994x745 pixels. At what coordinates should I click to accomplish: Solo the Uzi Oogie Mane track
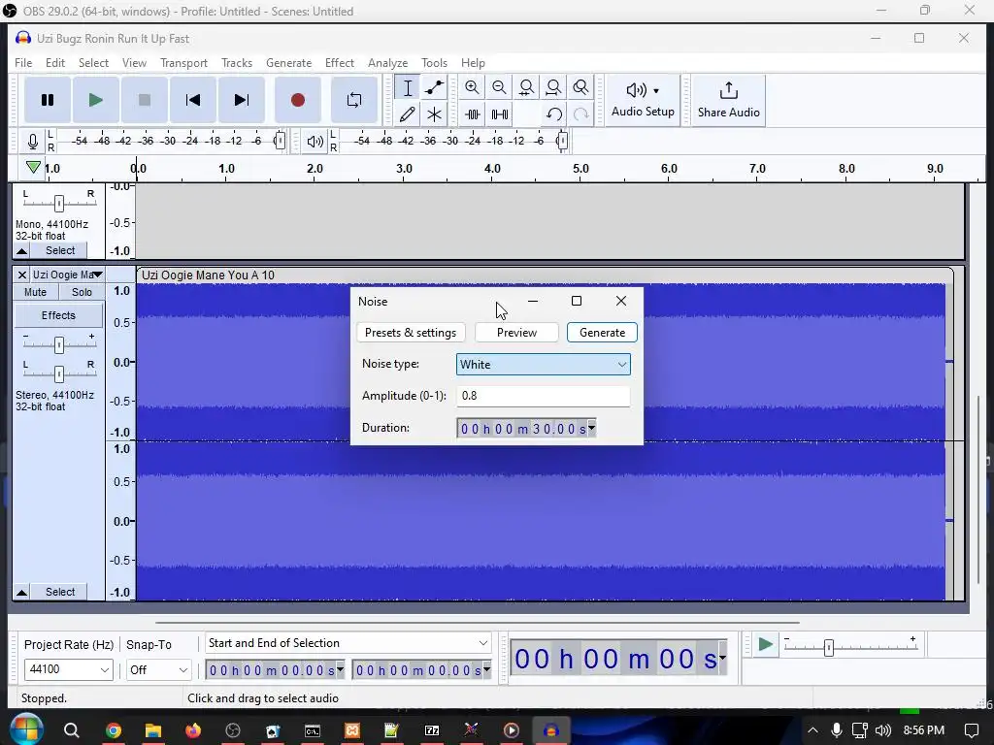pyautogui.click(x=82, y=292)
